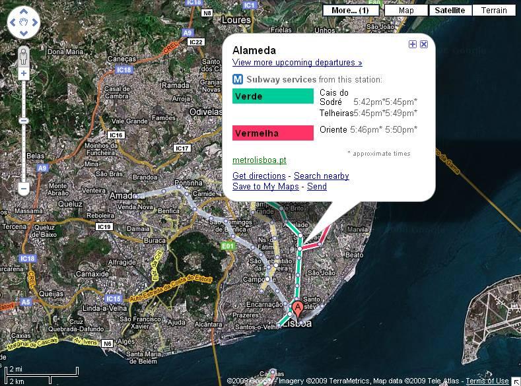Click the IC22 road shield
The image size is (521, 386).
pyautogui.click(x=195, y=42)
